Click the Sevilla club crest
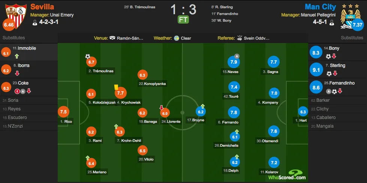 point(16,16)
